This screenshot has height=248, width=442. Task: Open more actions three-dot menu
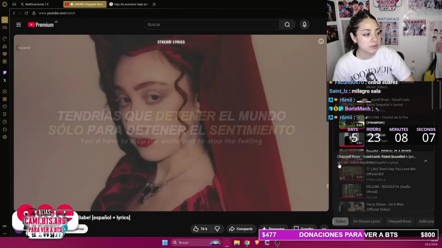pos(324,229)
